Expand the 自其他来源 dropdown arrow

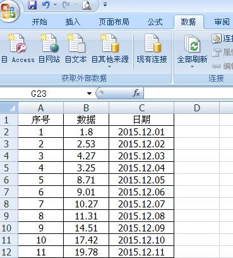click(109, 67)
